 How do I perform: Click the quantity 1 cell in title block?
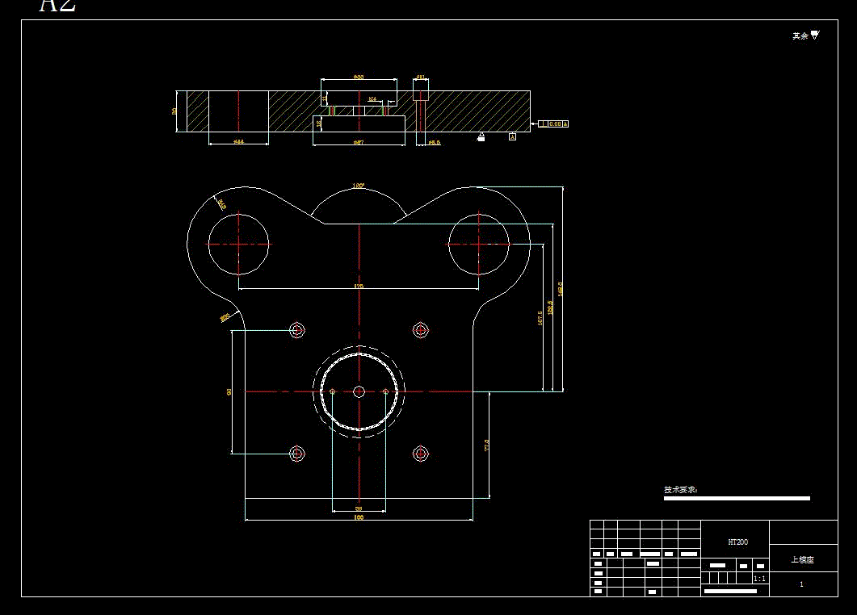tap(802, 584)
